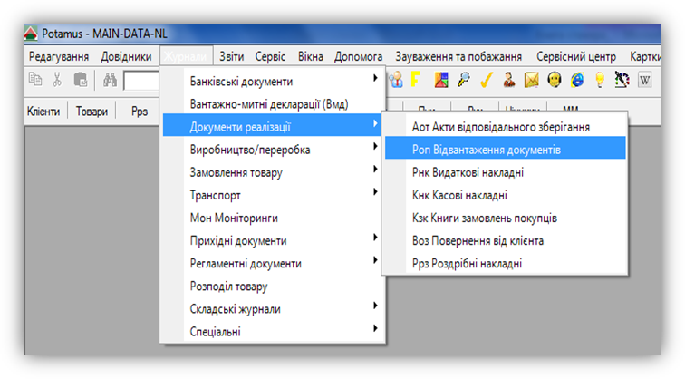Open Зауваження та побажання menu
This screenshot has width=685, height=379.
click(458, 56)
